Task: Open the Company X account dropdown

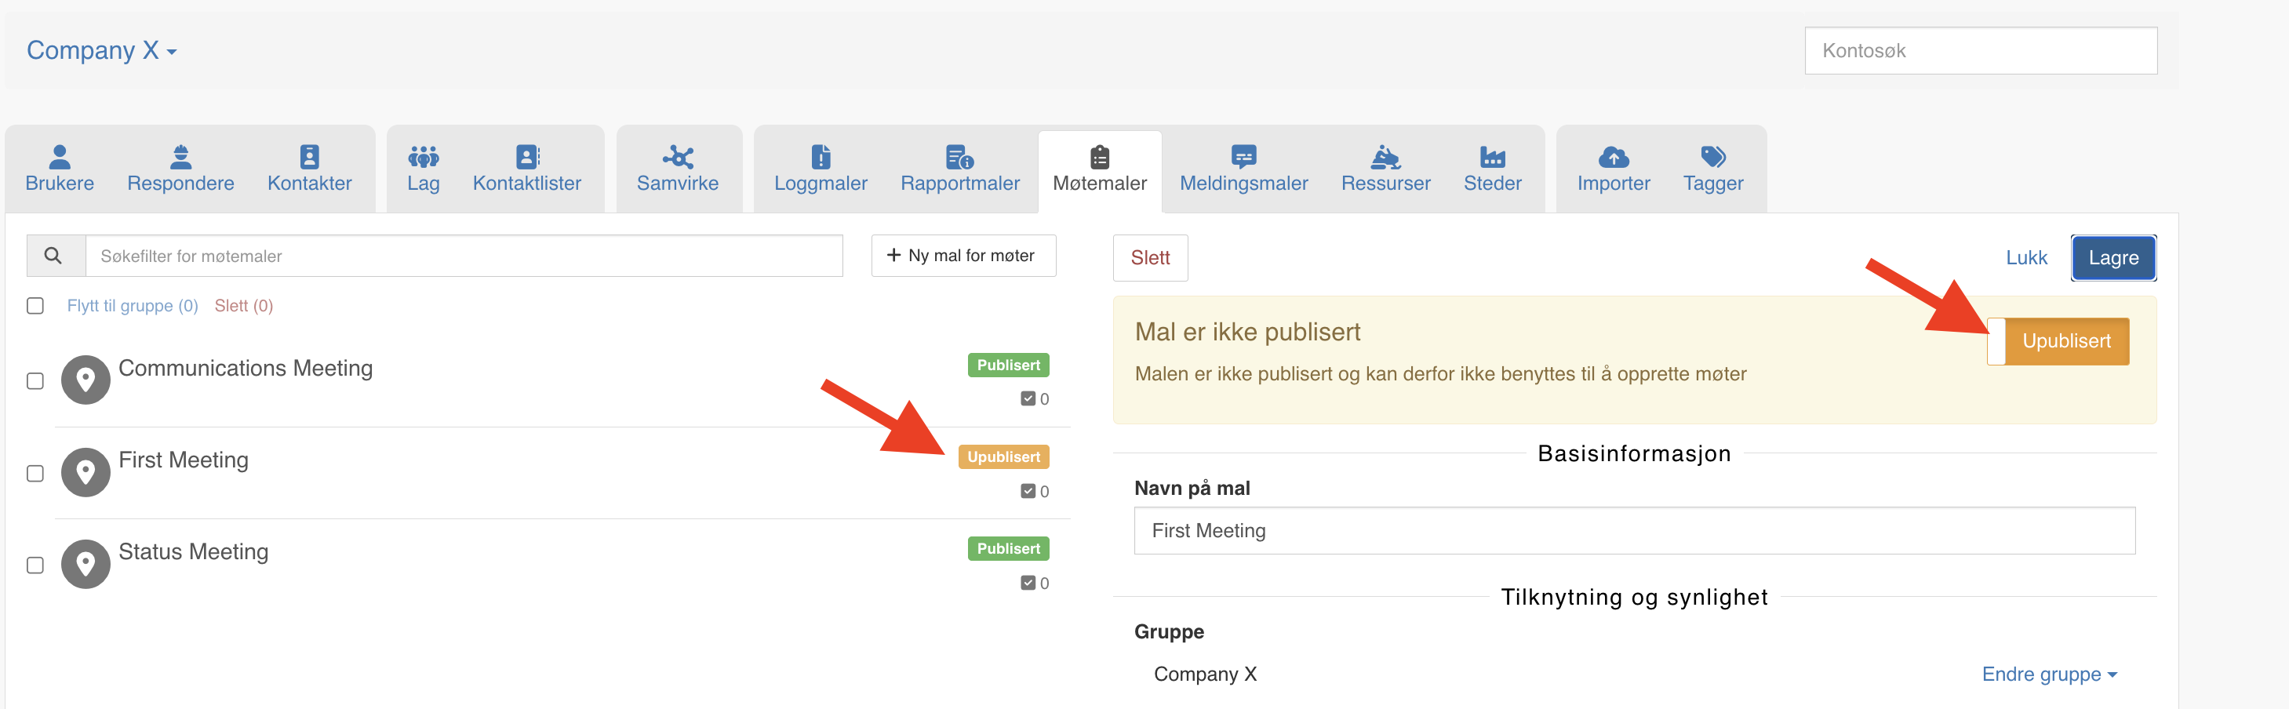Action: (101, 51)
